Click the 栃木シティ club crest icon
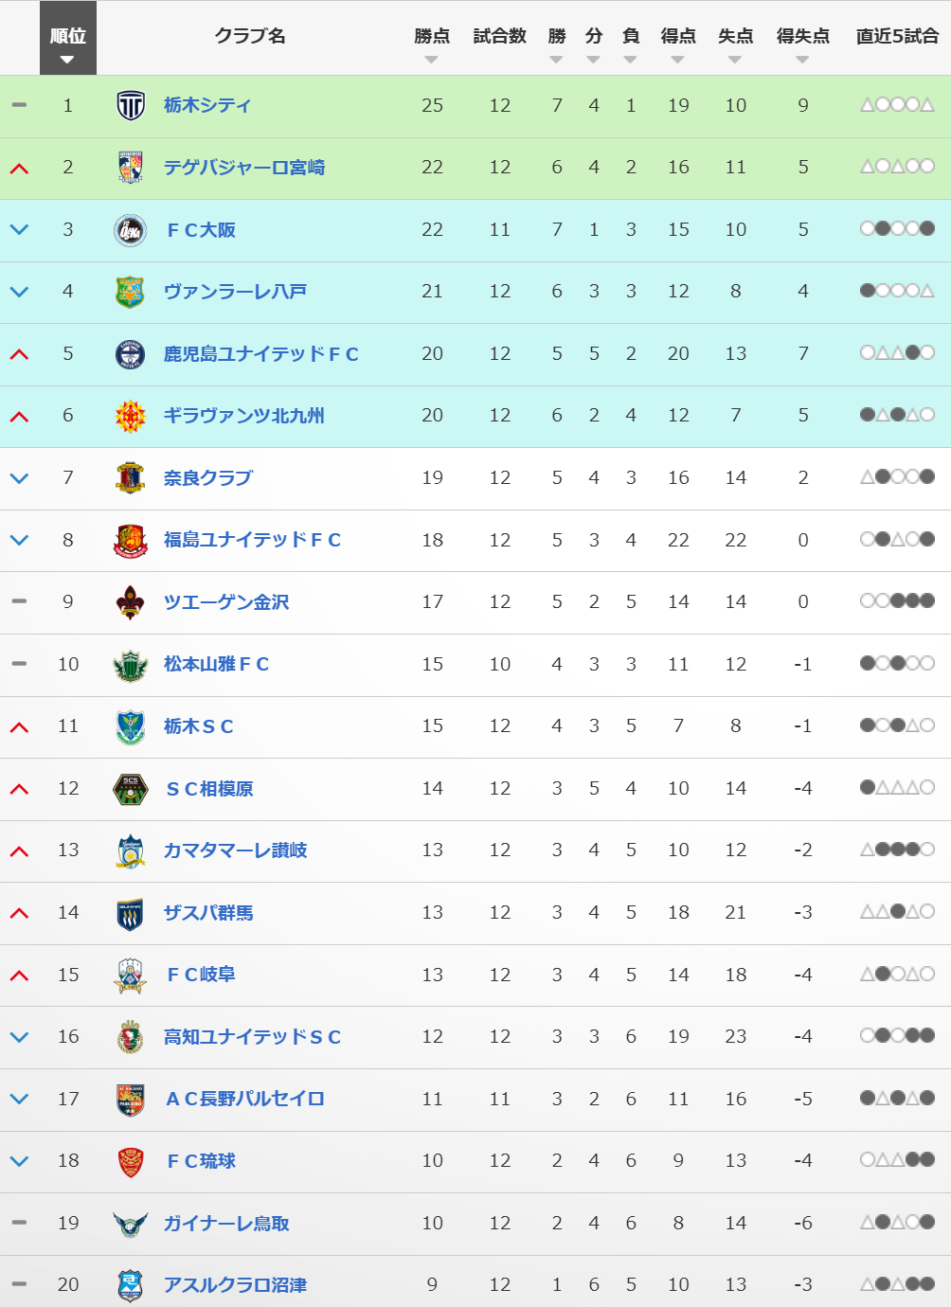 (x=130, y=105)
